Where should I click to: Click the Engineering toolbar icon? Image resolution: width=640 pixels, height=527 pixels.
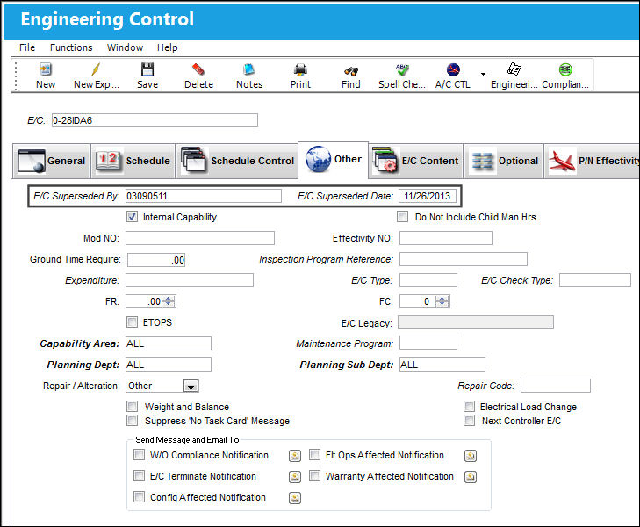click(x=514, y=69)
